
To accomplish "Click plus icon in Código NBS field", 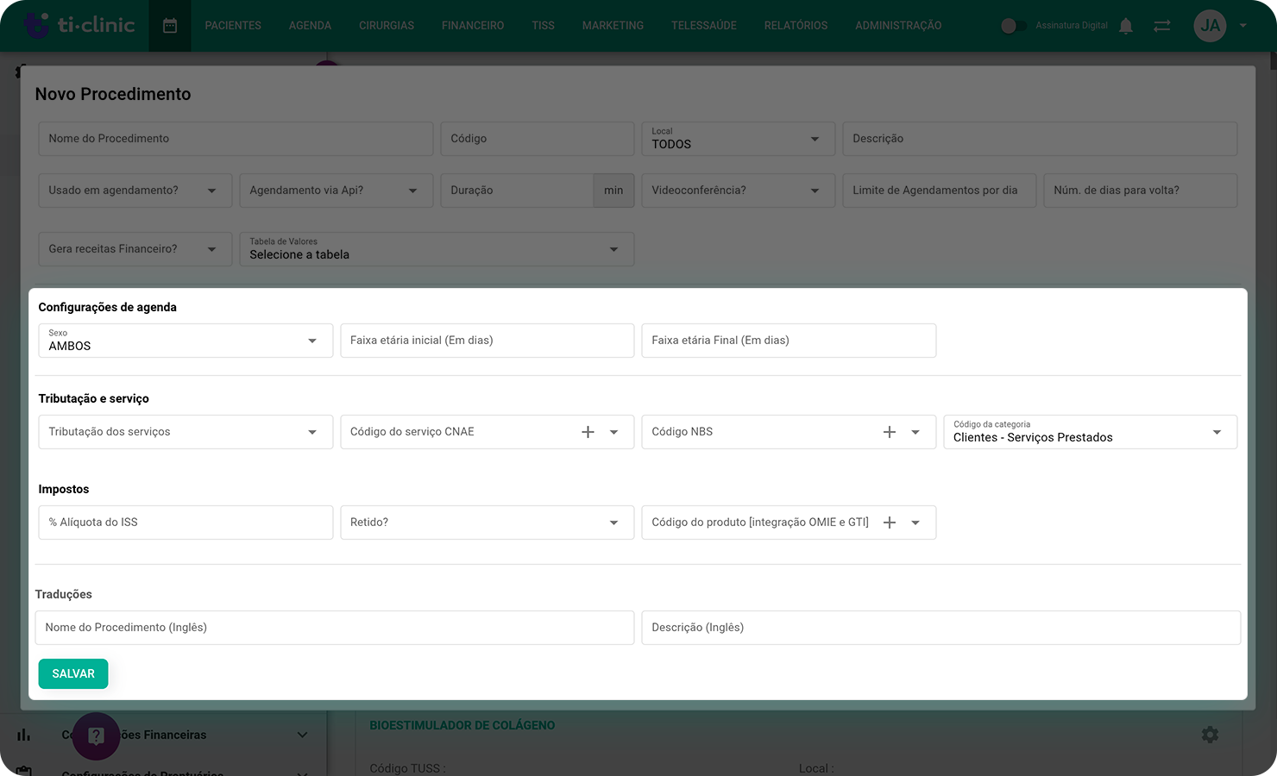I will pos(890,432).
